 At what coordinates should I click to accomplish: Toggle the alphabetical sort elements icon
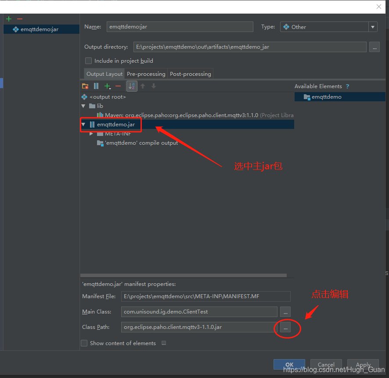coord(132,86)
